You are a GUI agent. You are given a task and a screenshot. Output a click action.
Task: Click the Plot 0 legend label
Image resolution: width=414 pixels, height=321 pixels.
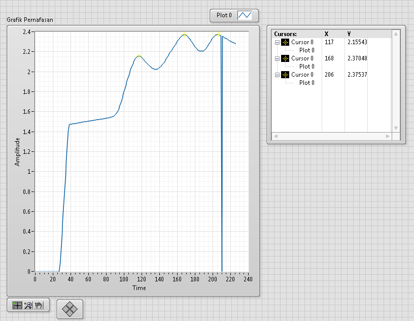coord(224,15)
